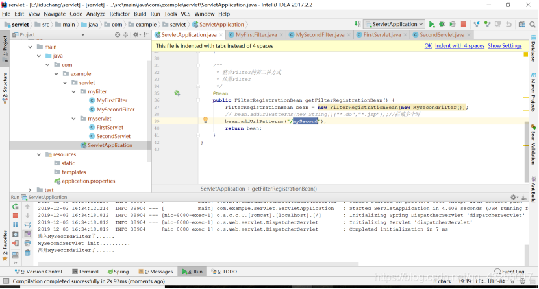This screenshot has height=289, width=539.
Task: Open the Messages tool window
Action: click(x=155, y=272)
